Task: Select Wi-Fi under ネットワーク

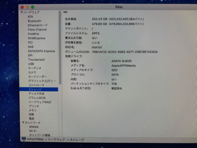Action: pos(33,131)
